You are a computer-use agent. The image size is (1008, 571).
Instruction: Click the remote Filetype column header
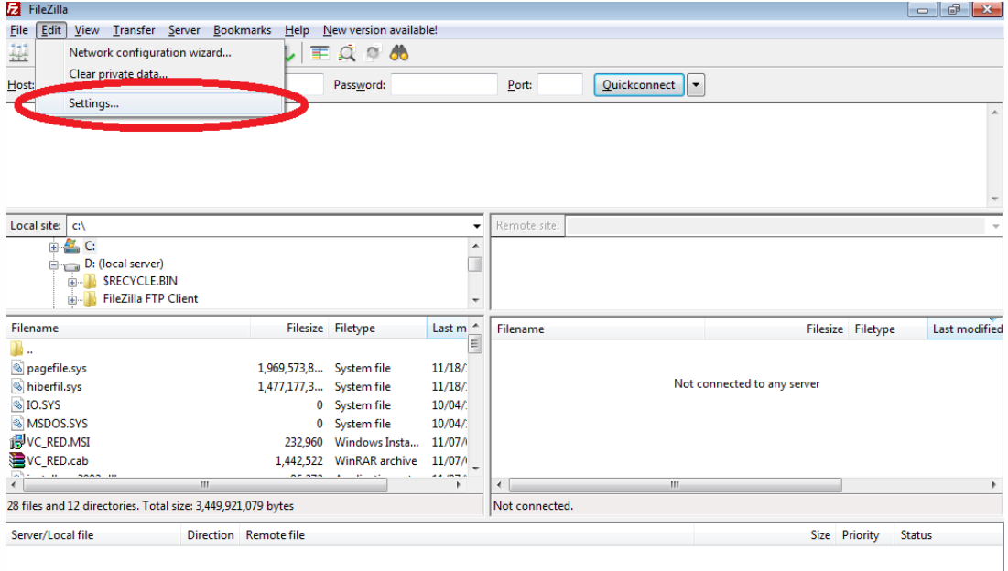tap(888, 329)
